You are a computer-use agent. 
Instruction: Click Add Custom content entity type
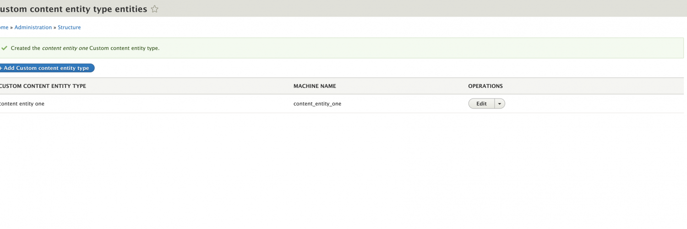(x=46, y=68)
